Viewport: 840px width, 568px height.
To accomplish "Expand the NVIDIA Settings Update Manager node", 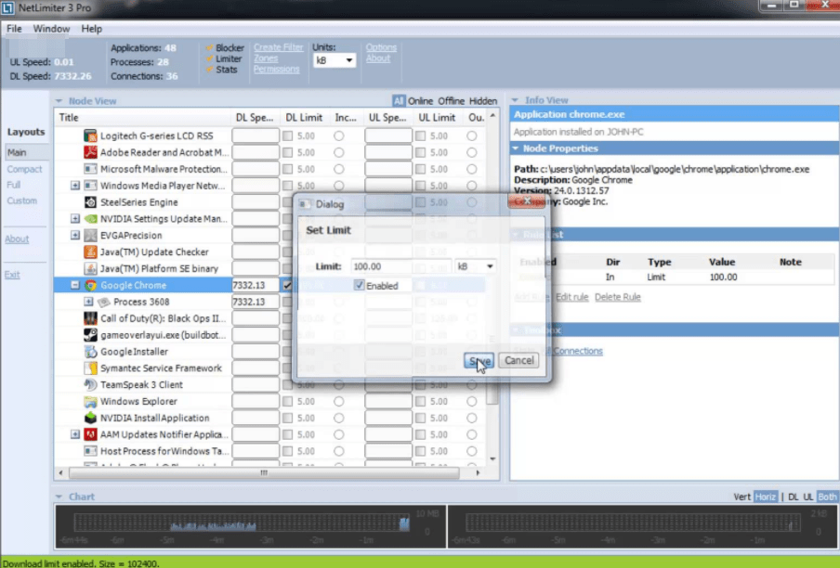I will coord(75,219).
